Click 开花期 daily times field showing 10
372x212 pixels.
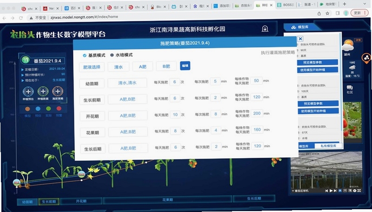click(x=175, y=115)
